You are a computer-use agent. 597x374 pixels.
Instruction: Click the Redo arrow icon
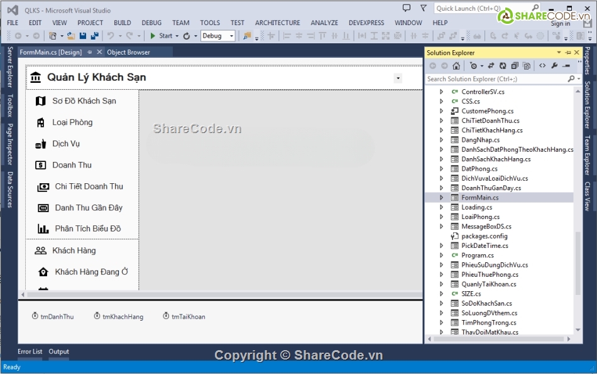coord(129,36)
